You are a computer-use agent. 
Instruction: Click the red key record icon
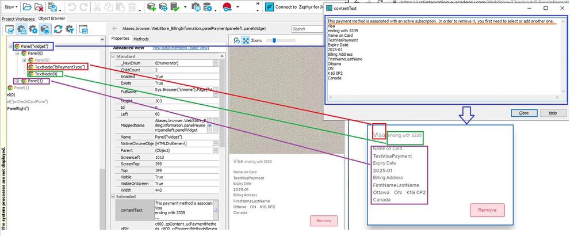226,7
